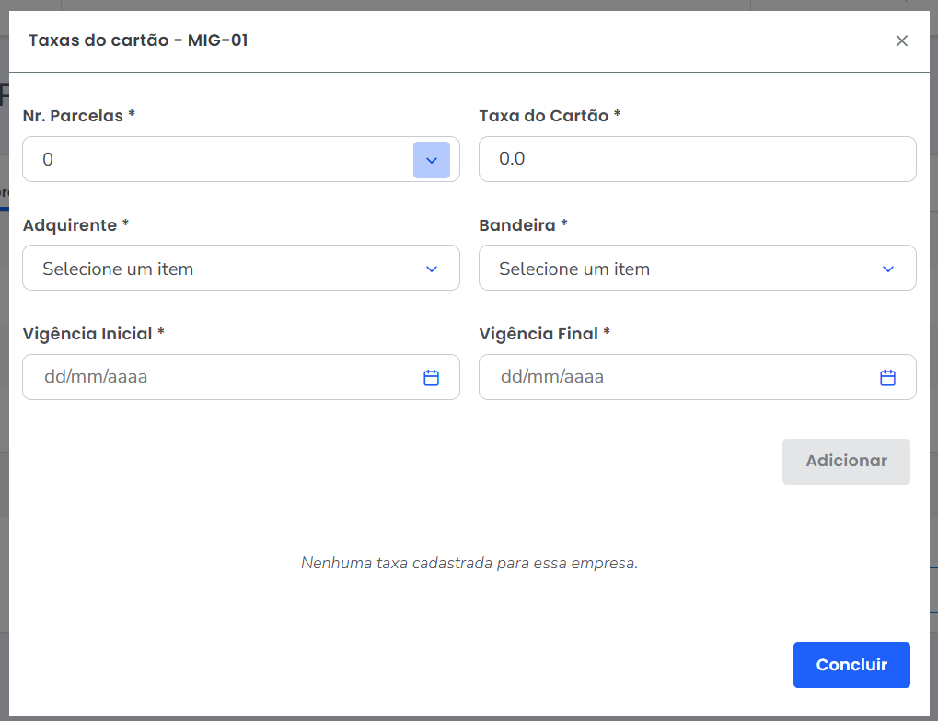Focus the Taxa do Cartão input field

697,159
